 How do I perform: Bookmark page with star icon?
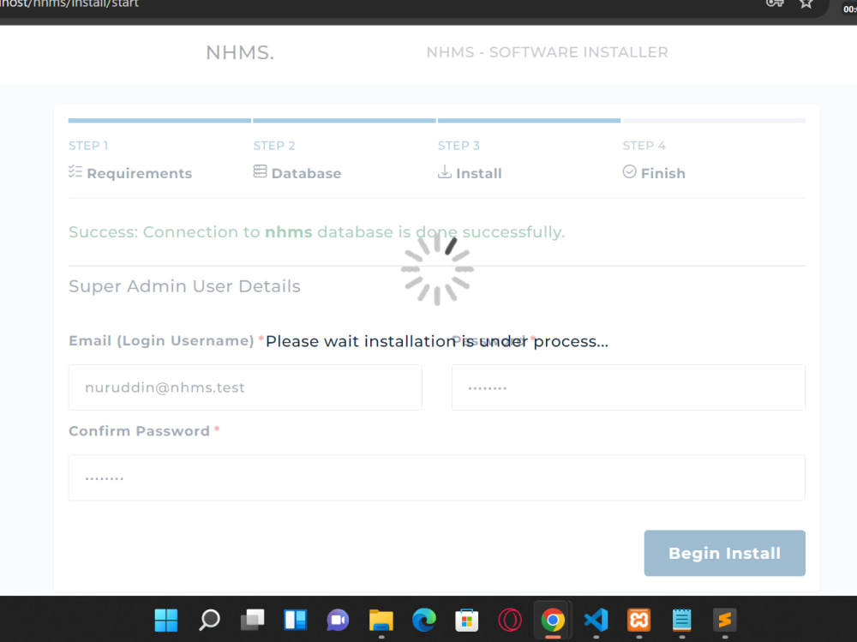806,3
